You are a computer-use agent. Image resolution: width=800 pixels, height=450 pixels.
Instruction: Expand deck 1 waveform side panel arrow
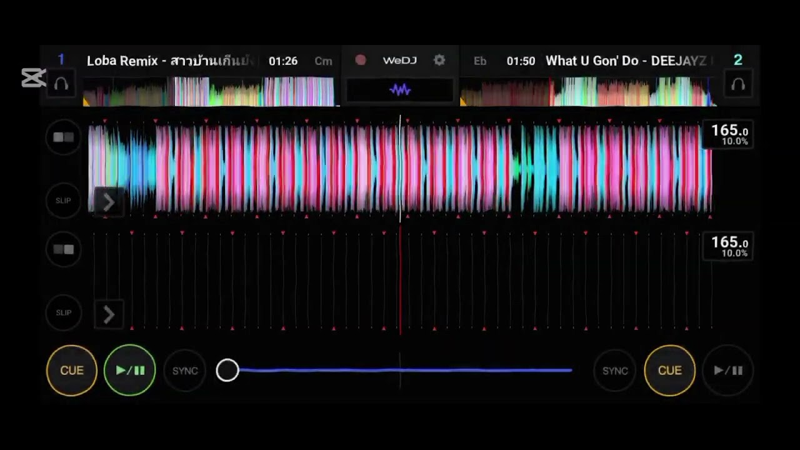pos(108,202)
